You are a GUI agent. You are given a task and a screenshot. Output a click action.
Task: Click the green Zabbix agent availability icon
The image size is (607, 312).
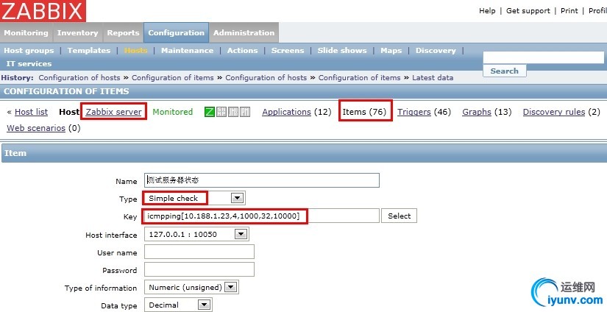point(210,113)
